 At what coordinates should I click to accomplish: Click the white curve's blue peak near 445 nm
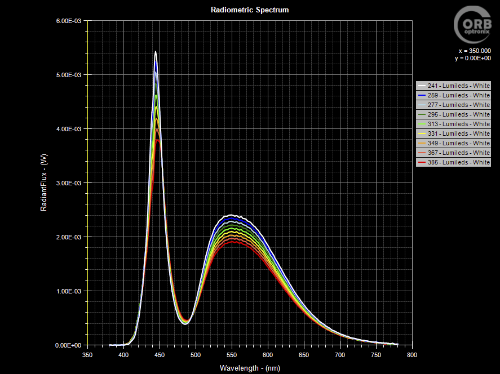[156, 52]
